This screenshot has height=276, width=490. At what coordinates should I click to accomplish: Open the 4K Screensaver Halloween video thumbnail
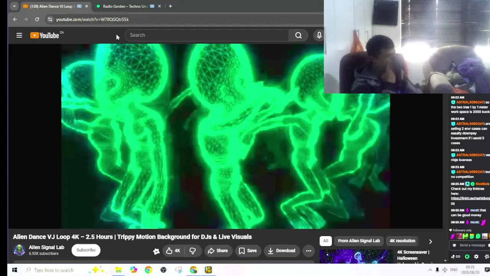point(356,256)
